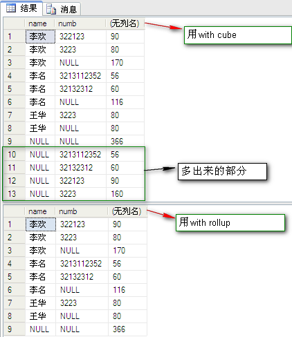
Task: Select name column header in rollup grid
Action: (x=40, y=211)
